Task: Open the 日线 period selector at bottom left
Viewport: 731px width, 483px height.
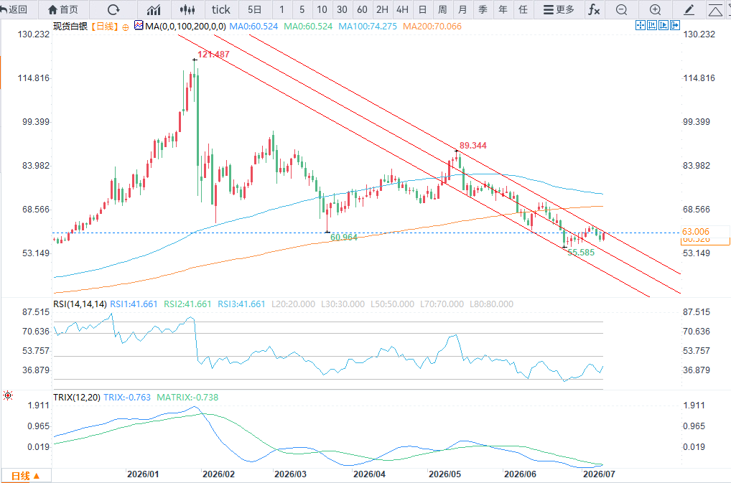Action: (x=25, y=476)
